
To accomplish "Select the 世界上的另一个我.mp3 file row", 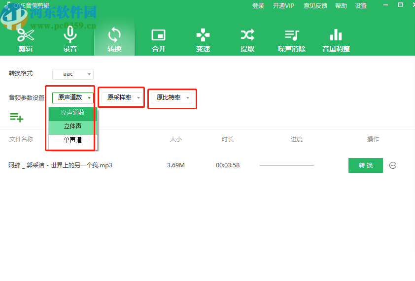I will pyautogui.click(x=60, y=165).
